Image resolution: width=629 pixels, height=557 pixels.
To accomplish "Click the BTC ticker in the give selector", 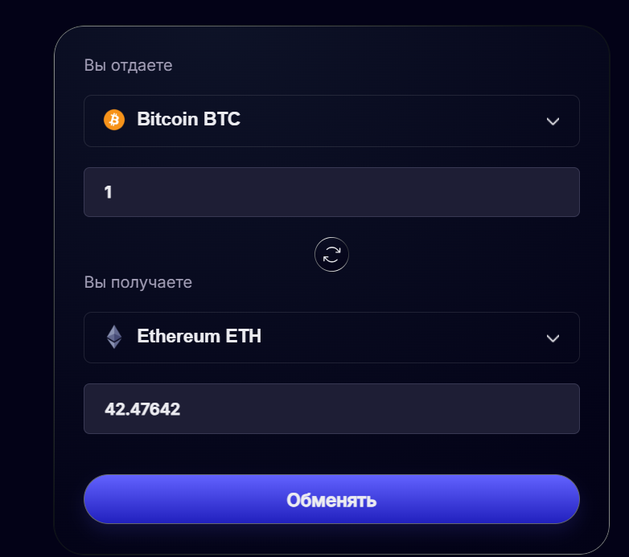I will [x=221, y=119].
